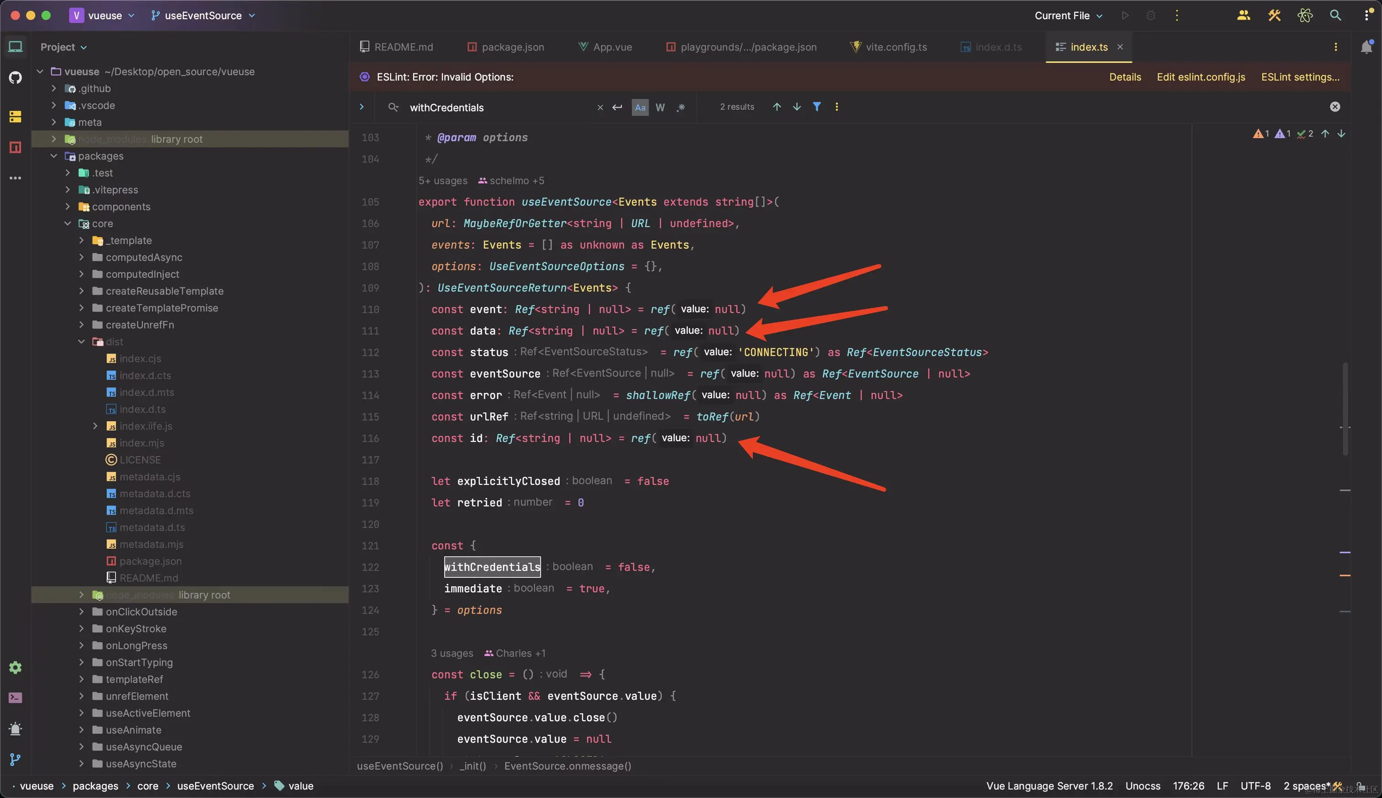This screenshot has width=1382, height=798.
Task: Open ESLint error Details link
Action: coord(1125,77)
